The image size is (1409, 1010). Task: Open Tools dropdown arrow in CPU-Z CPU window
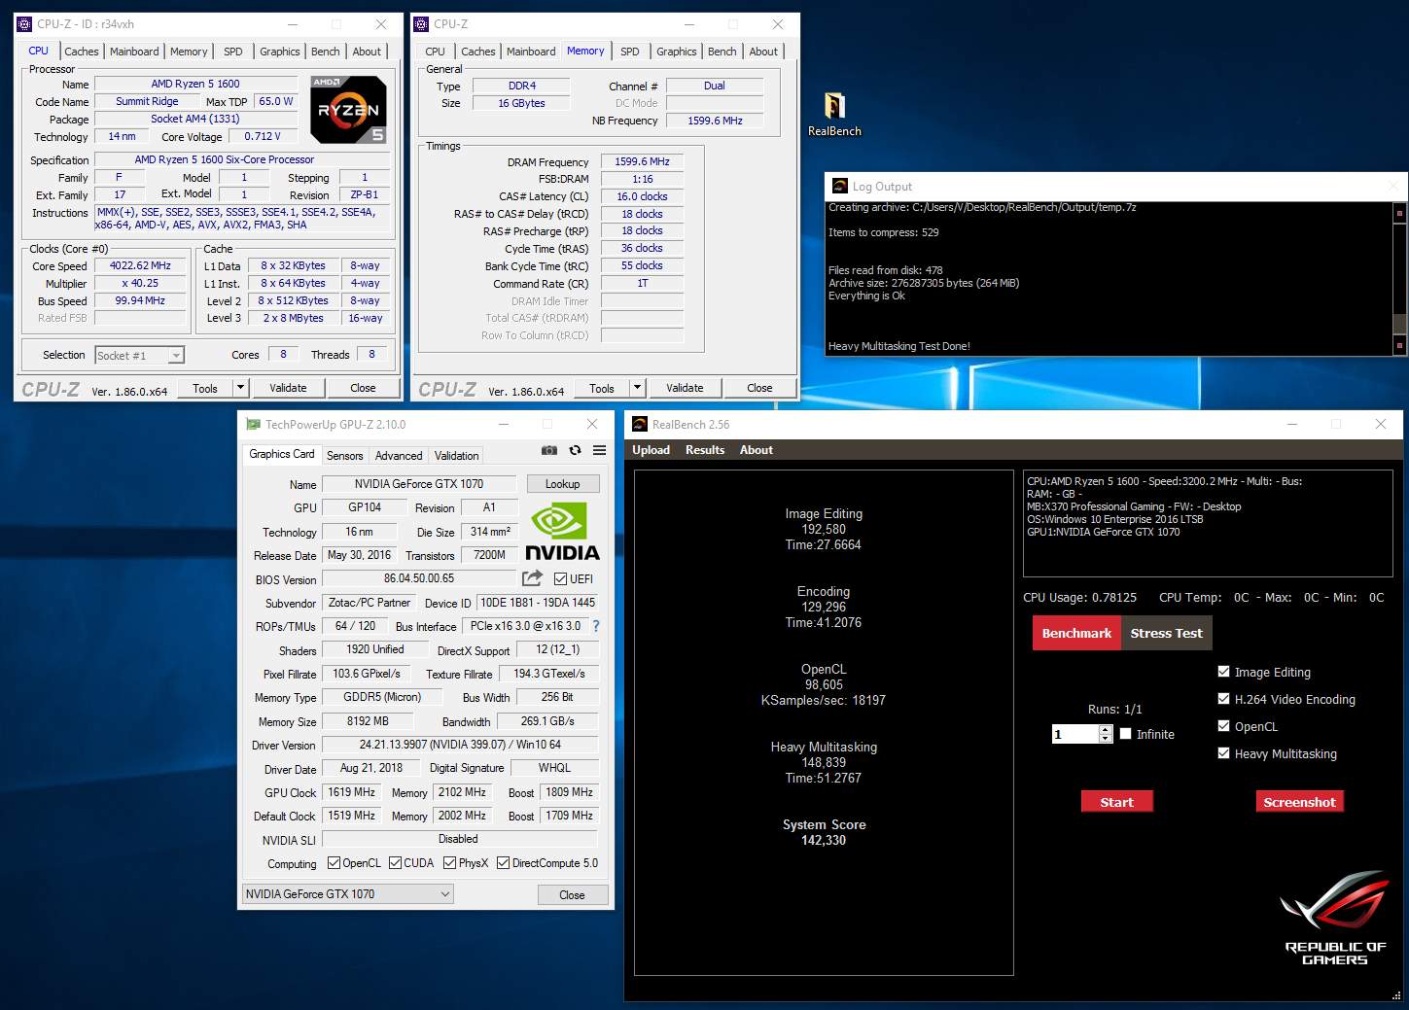click(240, 388)
